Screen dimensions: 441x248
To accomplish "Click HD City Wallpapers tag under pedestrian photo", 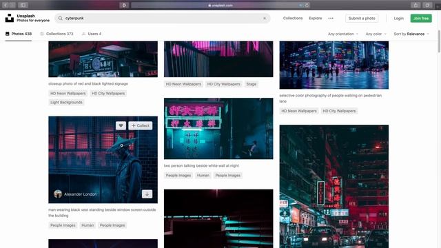I will pyautogui.click(x=339, y=111).
